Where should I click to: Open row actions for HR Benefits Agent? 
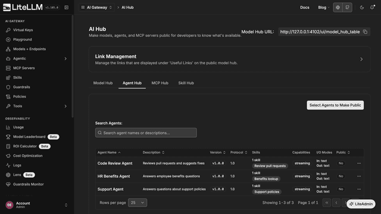coord(359,176)
